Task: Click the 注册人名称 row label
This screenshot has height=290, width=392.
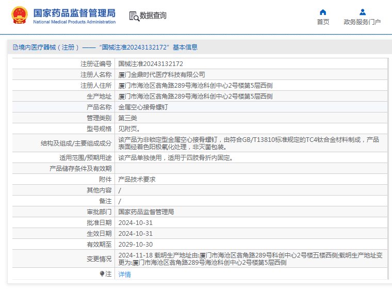Action: point(96,75)
